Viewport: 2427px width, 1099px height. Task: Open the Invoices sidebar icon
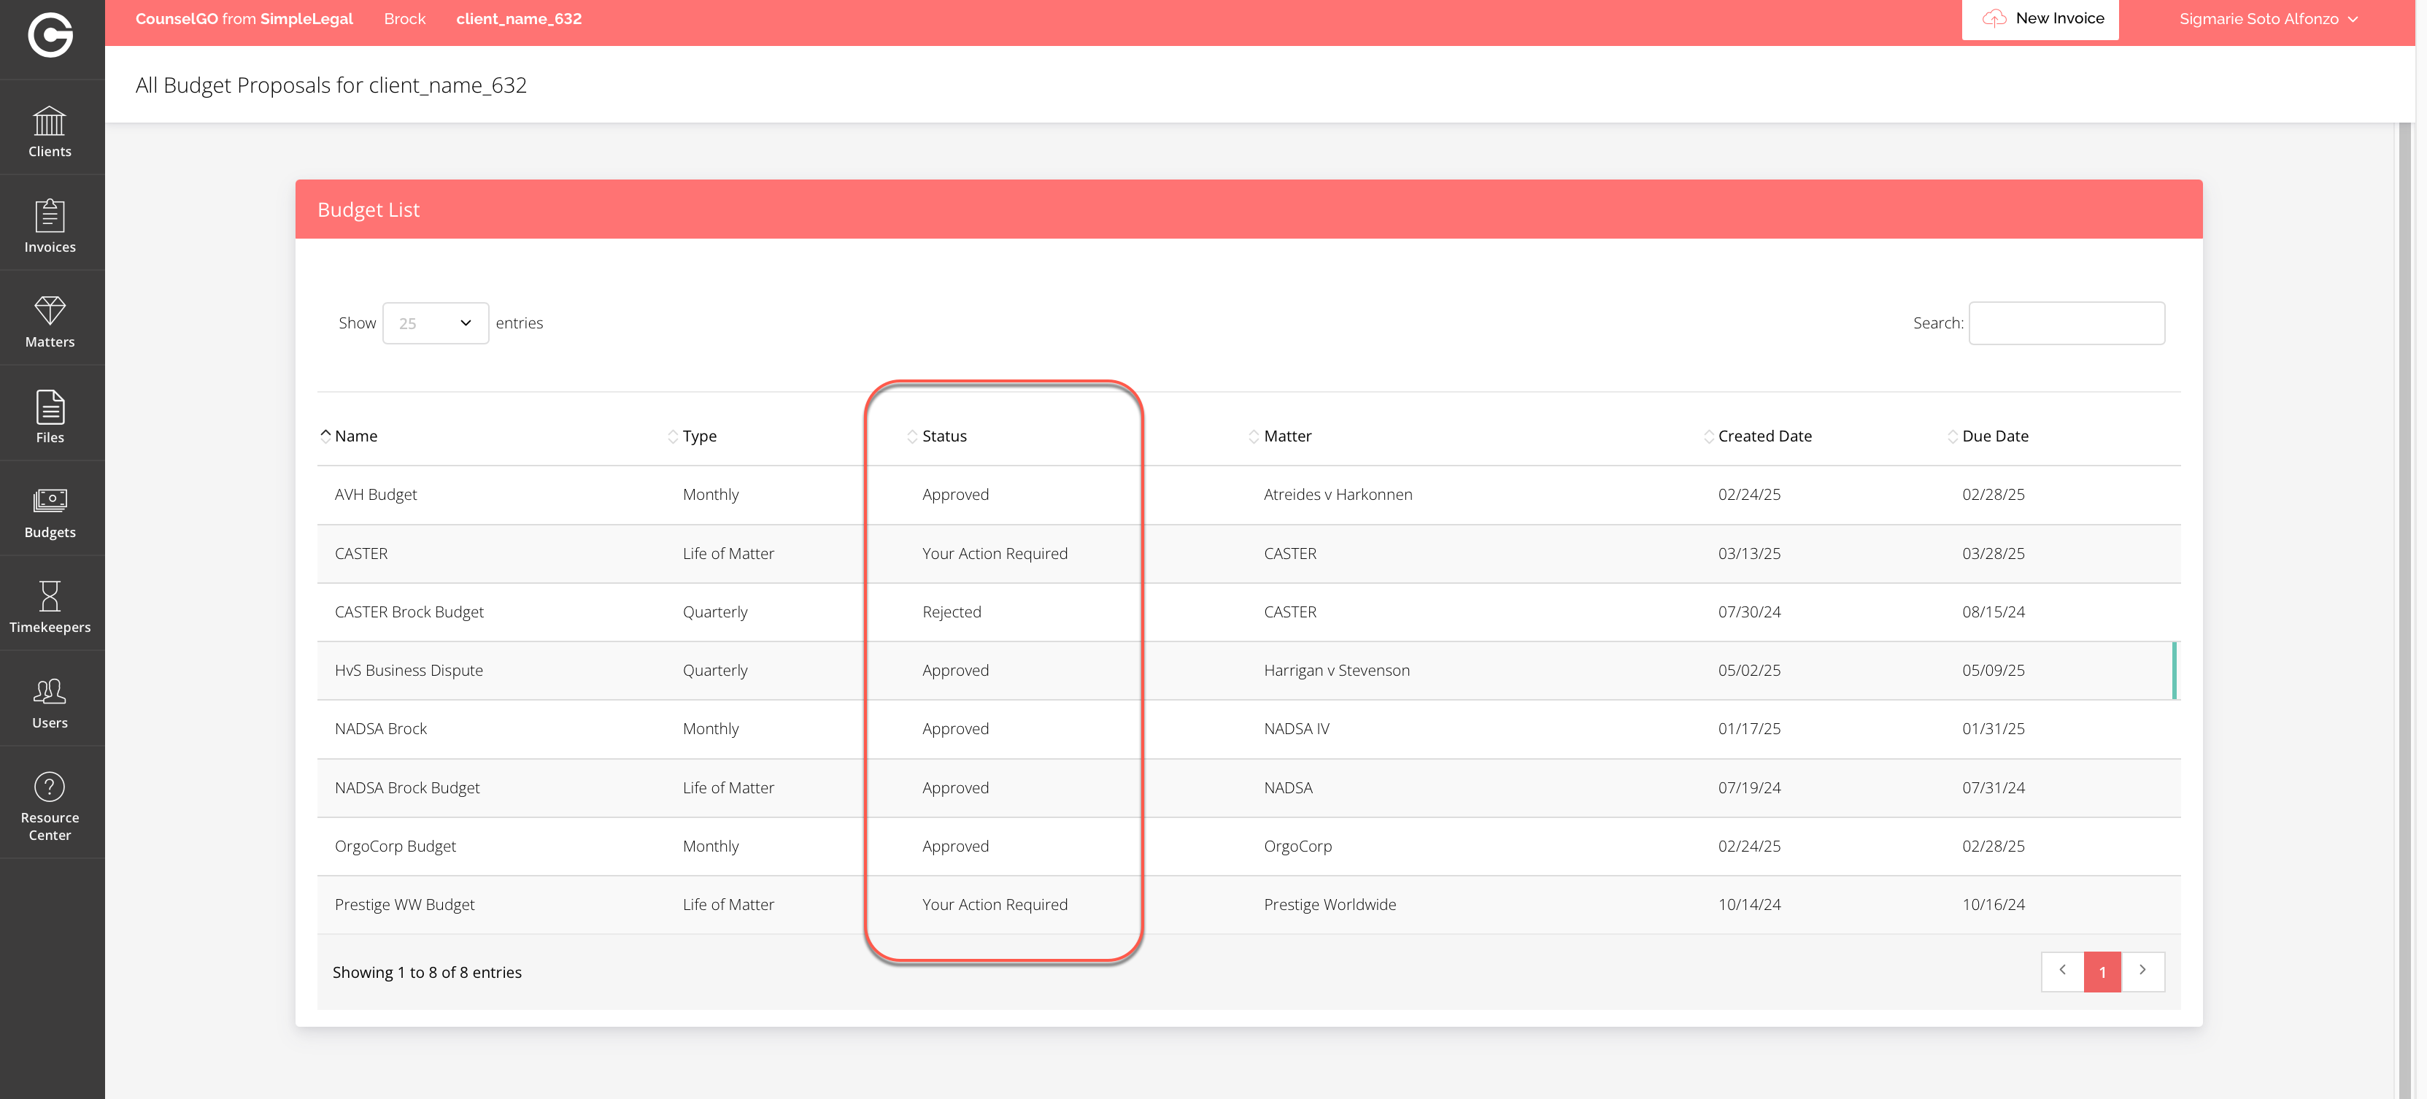[50, 216]
